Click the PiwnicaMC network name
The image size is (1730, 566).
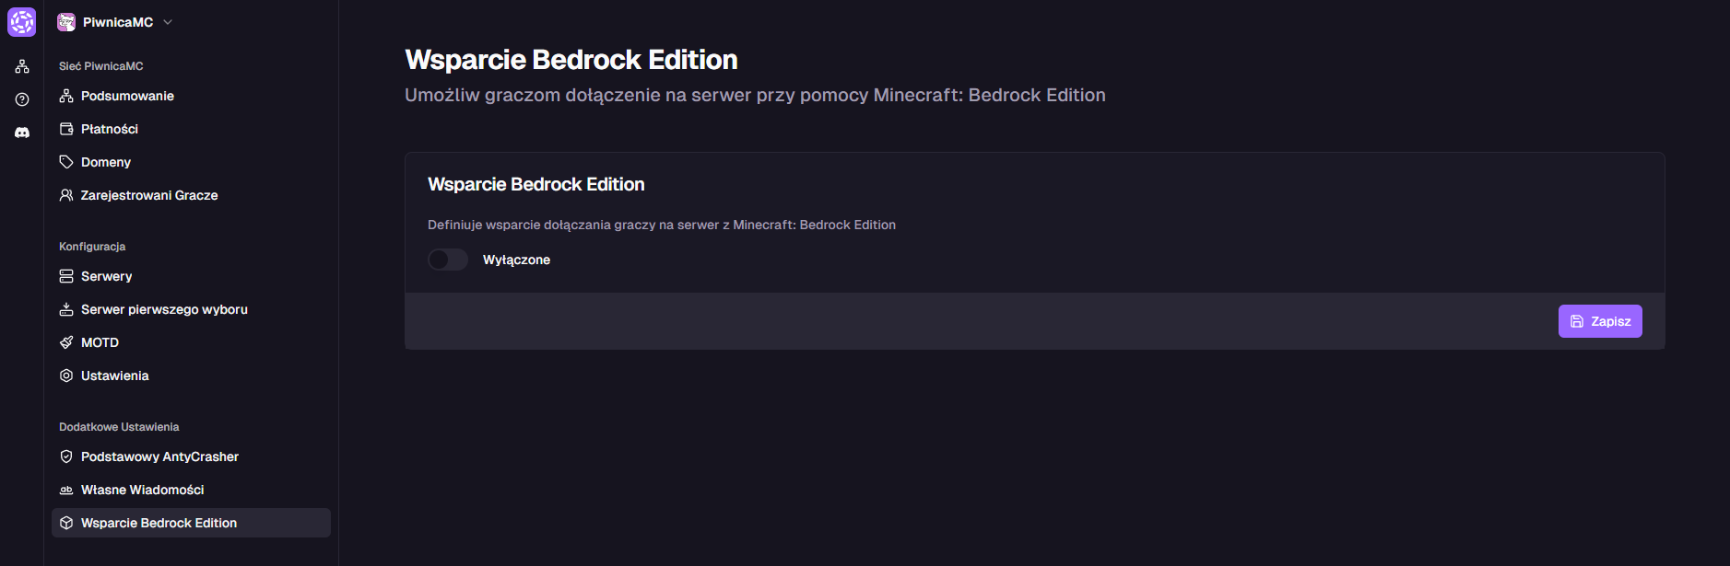tap(118, 22)
